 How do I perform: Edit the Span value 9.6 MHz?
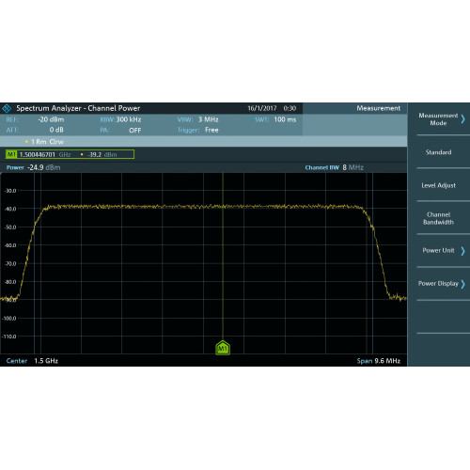pos(387,361)
